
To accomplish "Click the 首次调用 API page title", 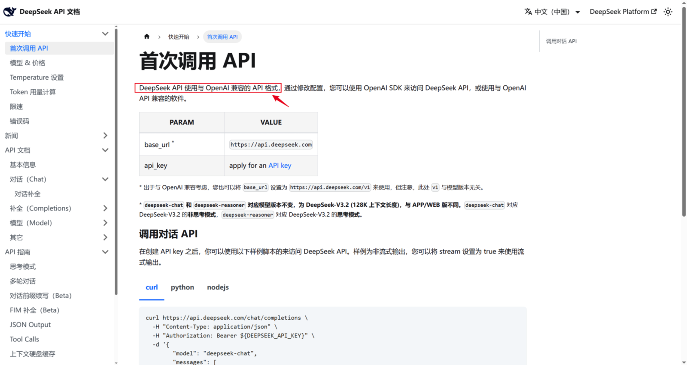I will coord(198,60).
